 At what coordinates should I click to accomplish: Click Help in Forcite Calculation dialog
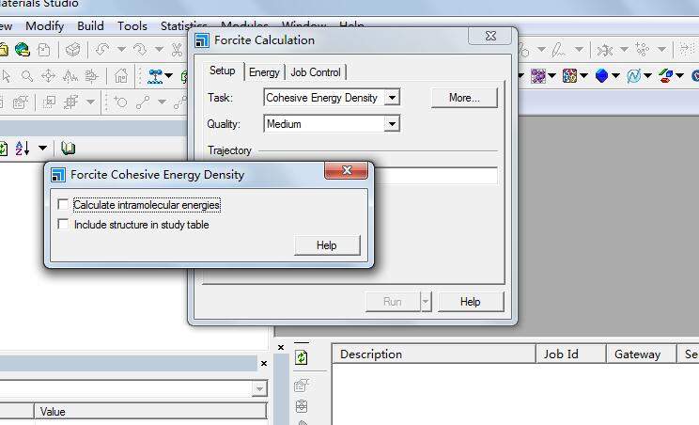pos(471,302)
